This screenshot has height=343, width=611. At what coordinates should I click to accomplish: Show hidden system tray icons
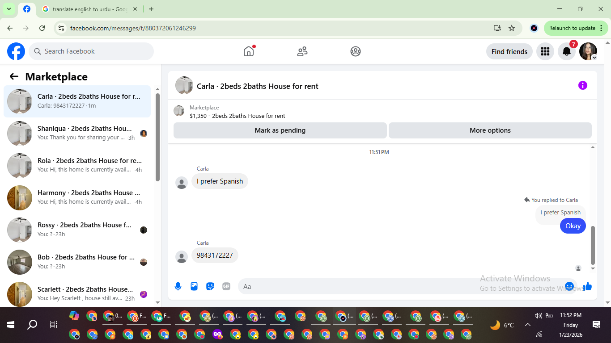click(527, 325)
